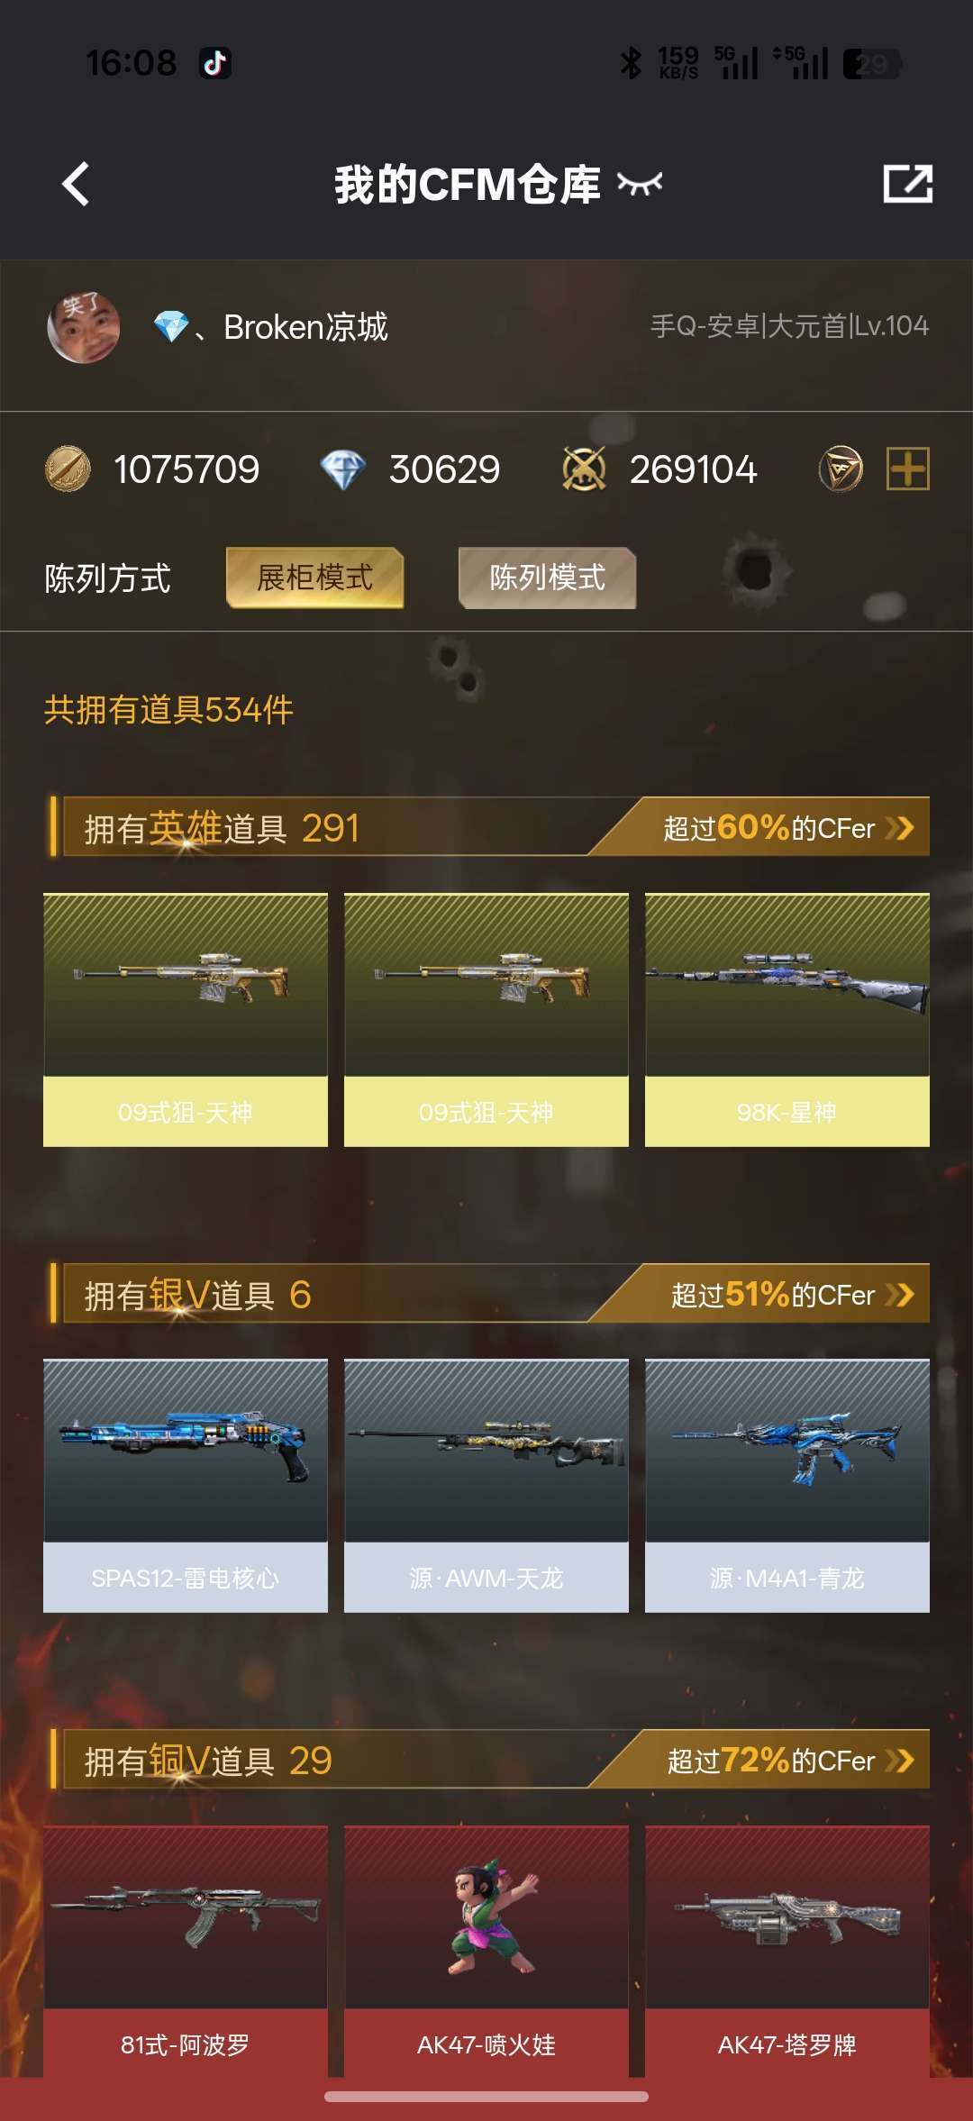Viewport: 973px width, 2121px height.
Task: Select 陈列模式 display mode
Action: point(547,578)
